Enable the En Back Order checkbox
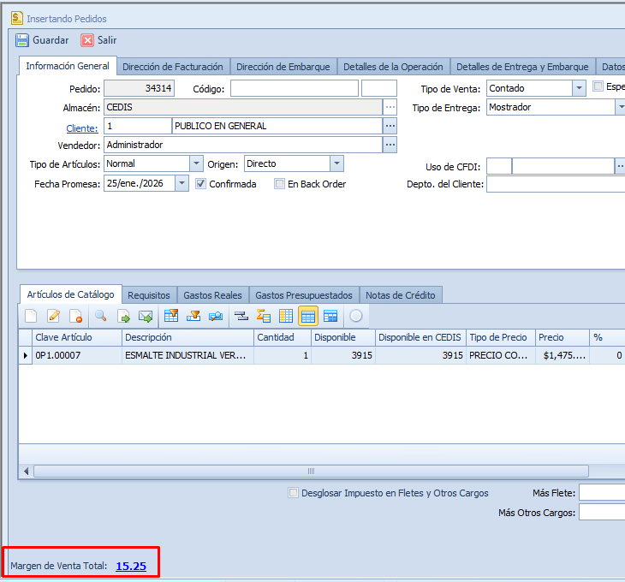Viewport: 625px width, 582px height. click(279, 183)
